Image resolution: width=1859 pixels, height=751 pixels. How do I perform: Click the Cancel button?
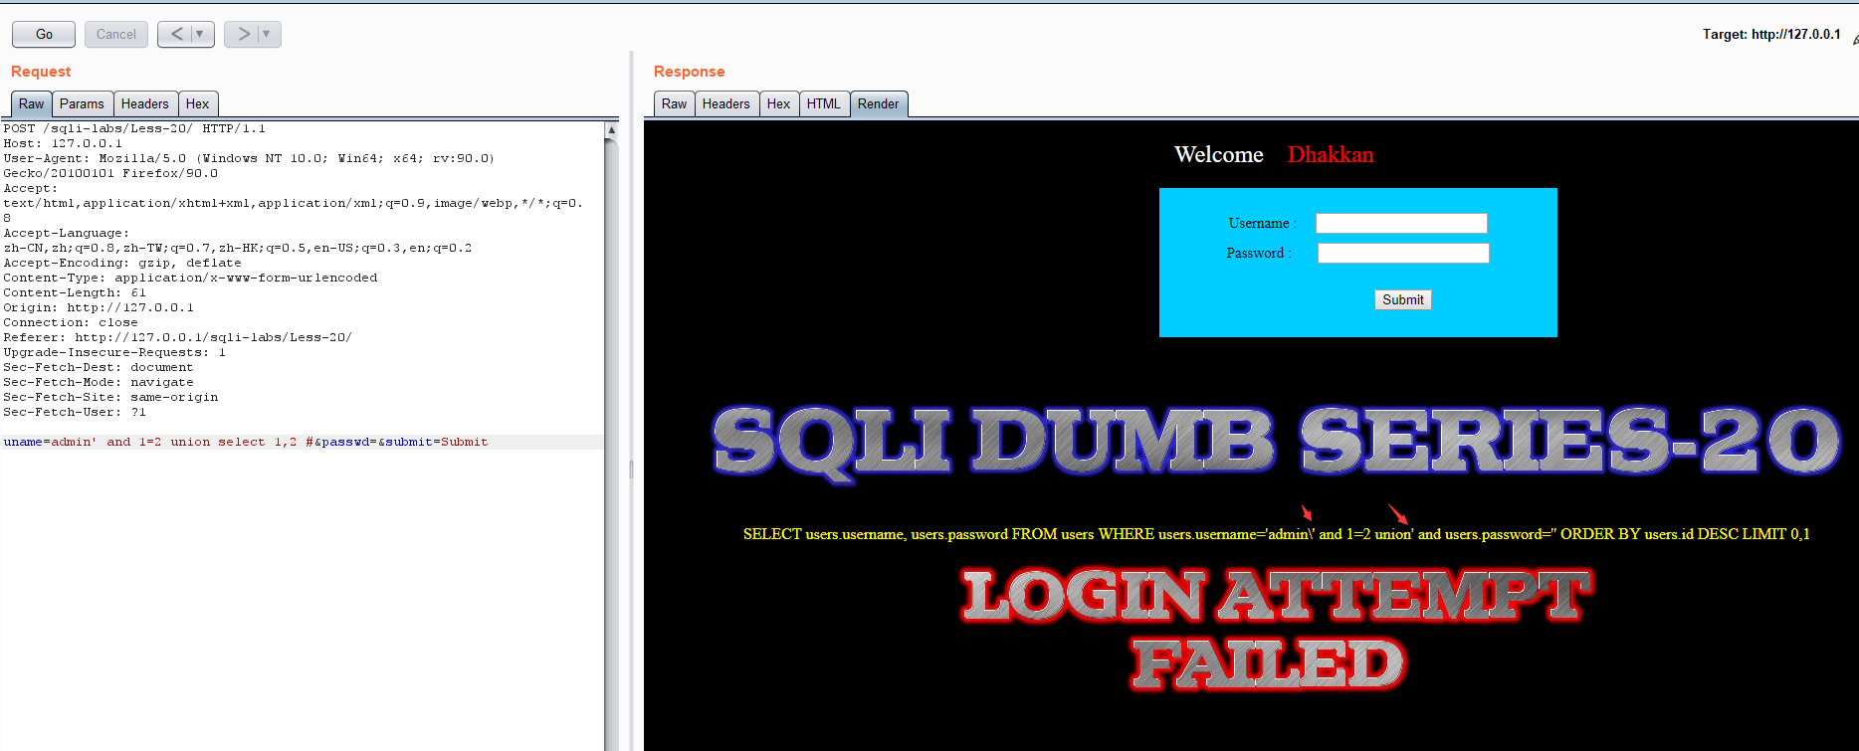[x=115, y=34]
